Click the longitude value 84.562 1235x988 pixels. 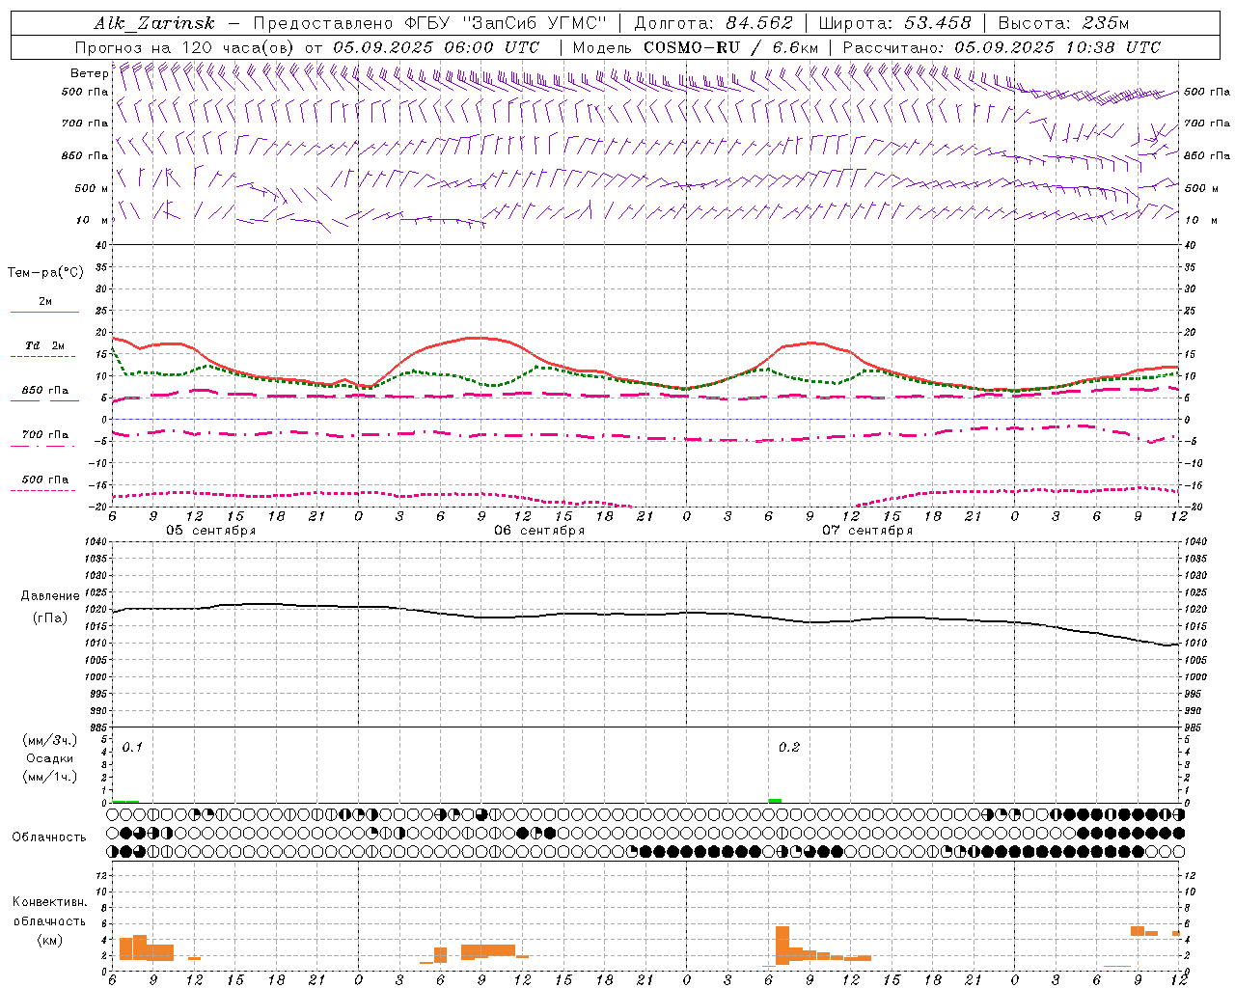pyautogui.click(x=759, y=23)
